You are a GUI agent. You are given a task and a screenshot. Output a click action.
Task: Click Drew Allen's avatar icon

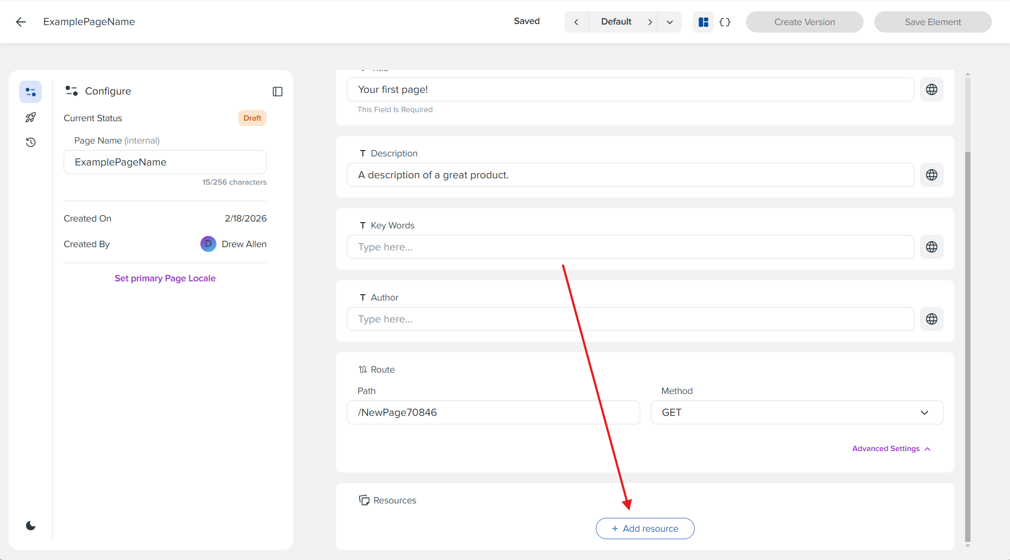208,244
